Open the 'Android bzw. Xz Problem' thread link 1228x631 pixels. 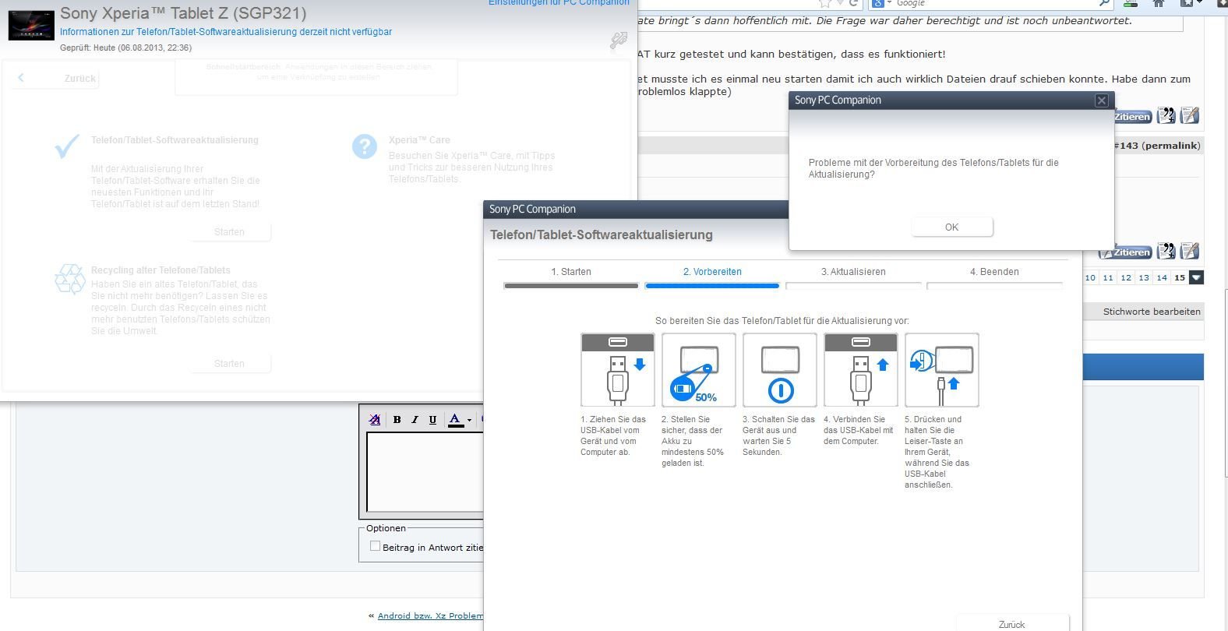430,615
